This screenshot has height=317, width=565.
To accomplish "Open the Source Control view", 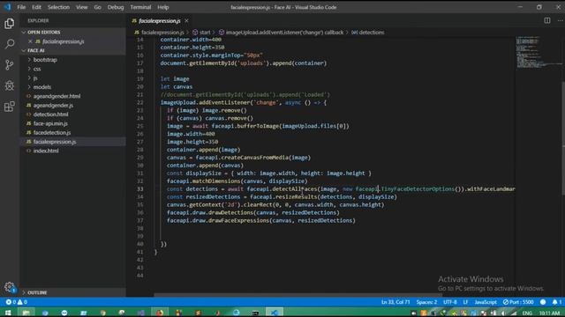I will point(10,64).
